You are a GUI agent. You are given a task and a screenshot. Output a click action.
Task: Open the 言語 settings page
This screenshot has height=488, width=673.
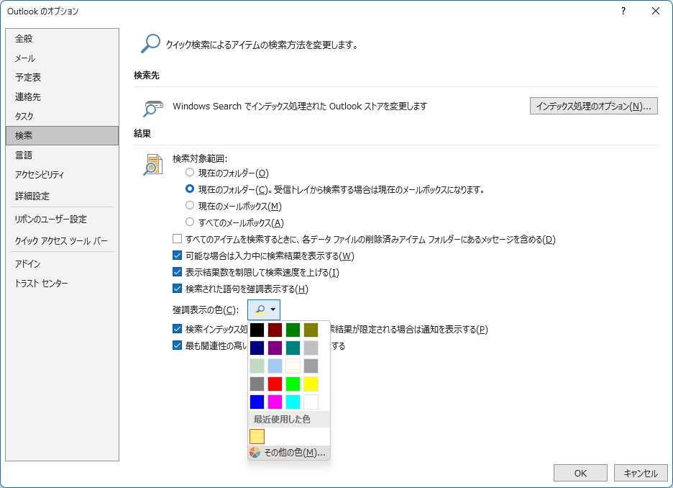pos(63,155)
